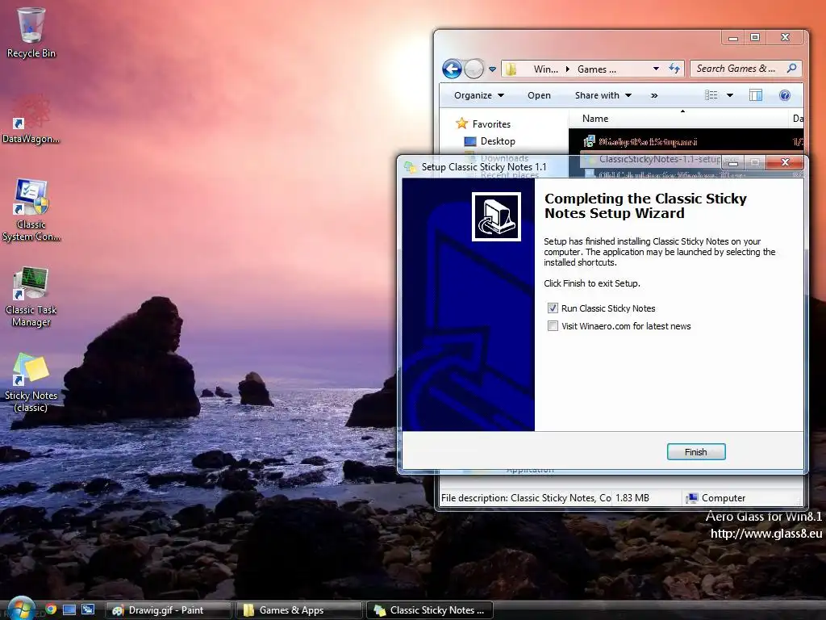
Task: Click Open in the Explorer toolbar
Action: coord(539,95)
